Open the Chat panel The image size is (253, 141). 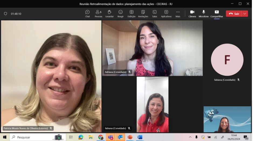pyautogui.click(x=87, y=13)
